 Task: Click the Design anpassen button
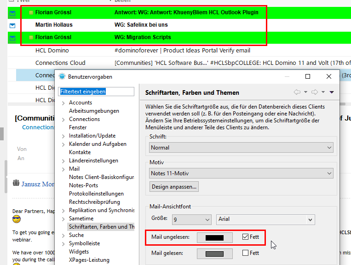tap(174, 187)
